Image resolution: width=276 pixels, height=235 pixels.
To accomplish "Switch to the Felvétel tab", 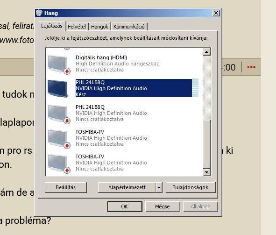I will [77, 27].
